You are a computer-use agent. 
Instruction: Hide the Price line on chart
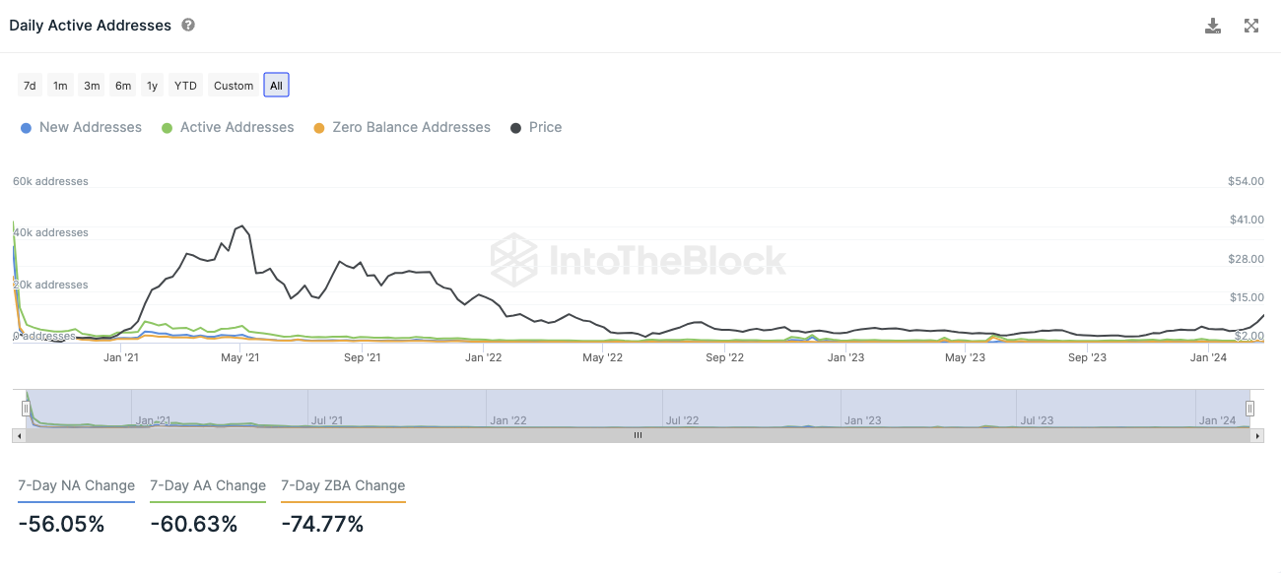[536, 127]
